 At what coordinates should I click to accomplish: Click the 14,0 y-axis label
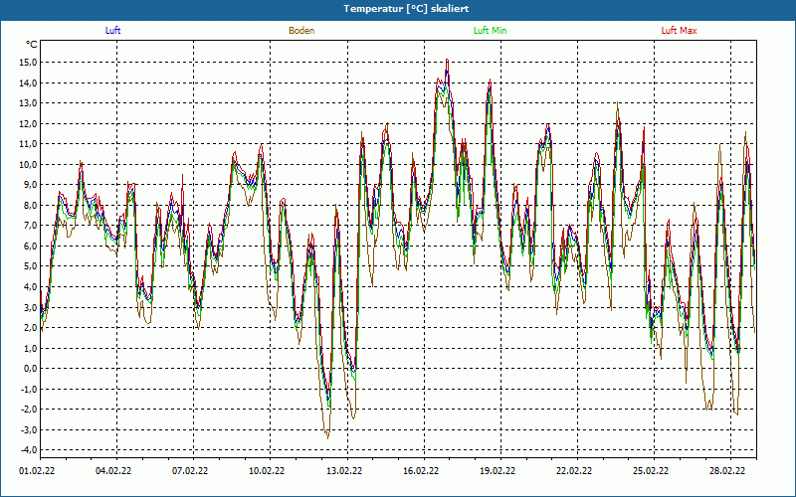tap(29, 83)
